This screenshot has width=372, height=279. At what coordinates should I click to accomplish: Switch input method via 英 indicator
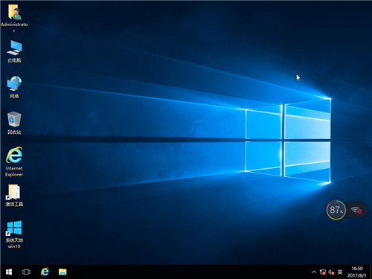pyautogui.click(x=340, y=272)
